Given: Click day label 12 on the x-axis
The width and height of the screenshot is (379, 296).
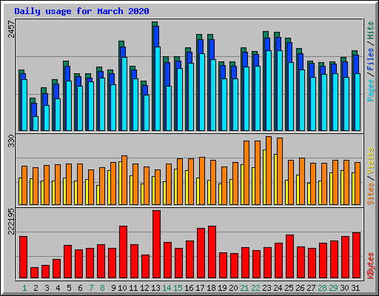Looking at the screenshot, I should (144, 288).
